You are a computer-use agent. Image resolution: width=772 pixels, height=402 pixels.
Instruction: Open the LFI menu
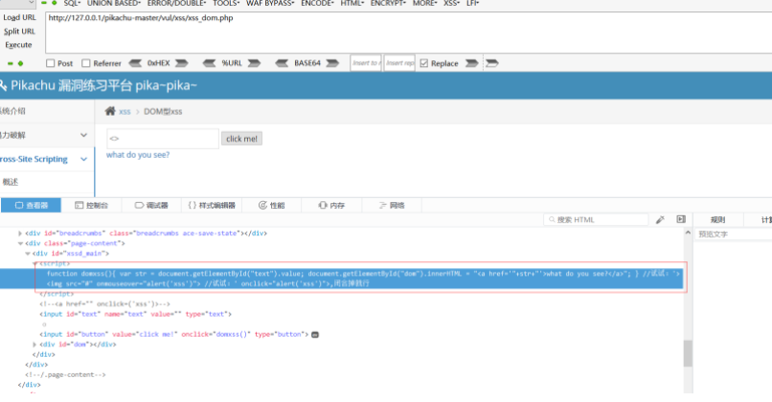tap(472, 4)
